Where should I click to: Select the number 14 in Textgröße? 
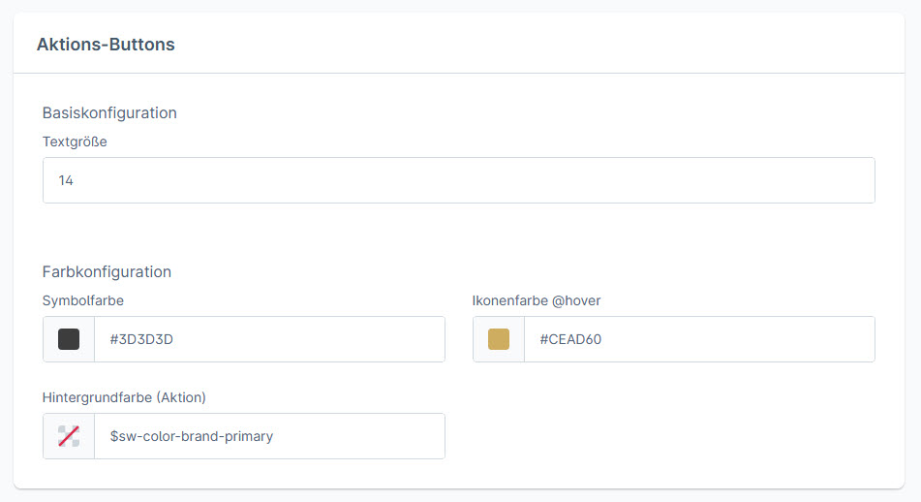(x=66, y=180)
